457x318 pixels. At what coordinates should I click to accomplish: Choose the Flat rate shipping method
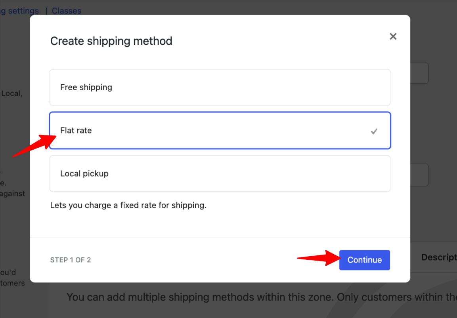220,130
